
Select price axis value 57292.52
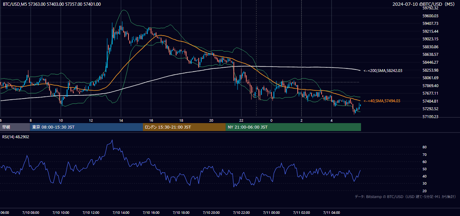(430, 109)
